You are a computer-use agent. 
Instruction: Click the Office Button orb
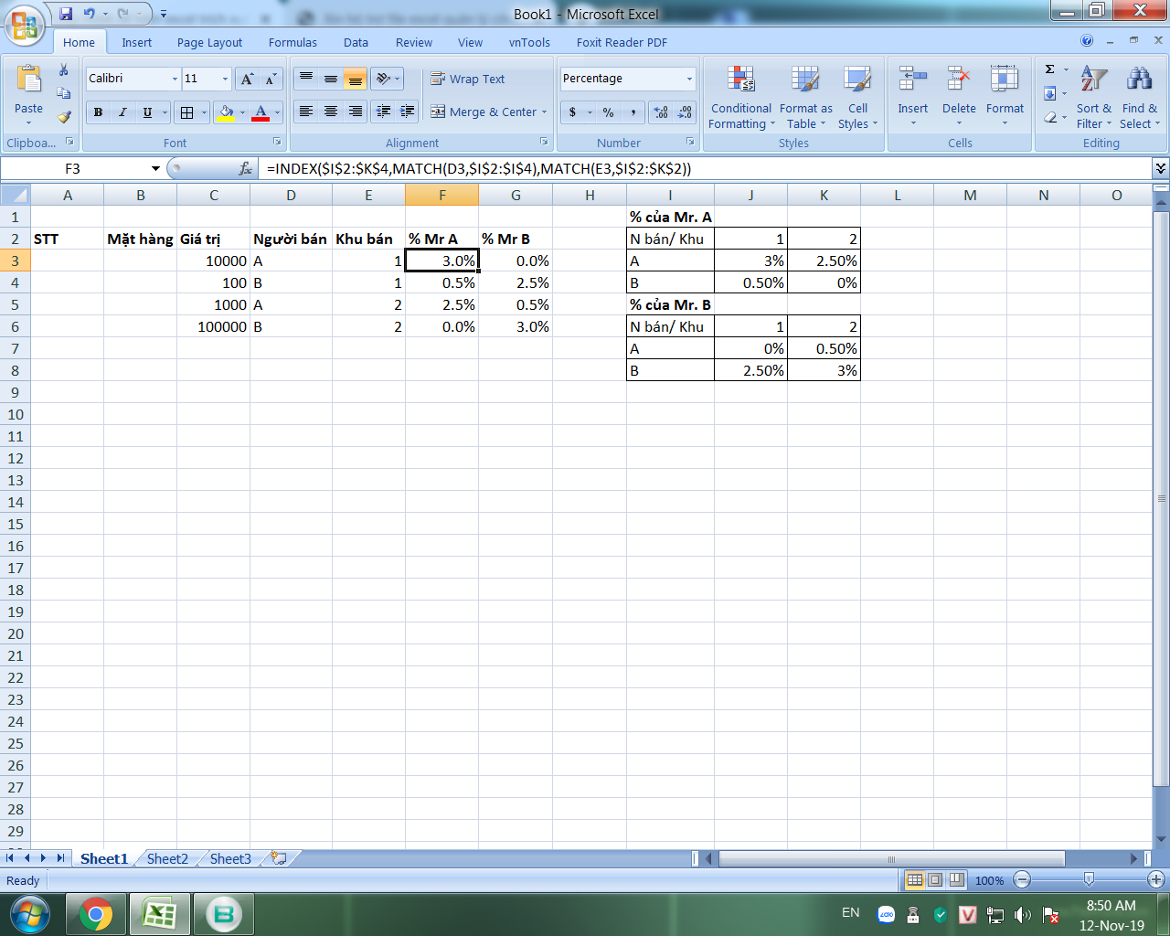[x=25, y=25]
